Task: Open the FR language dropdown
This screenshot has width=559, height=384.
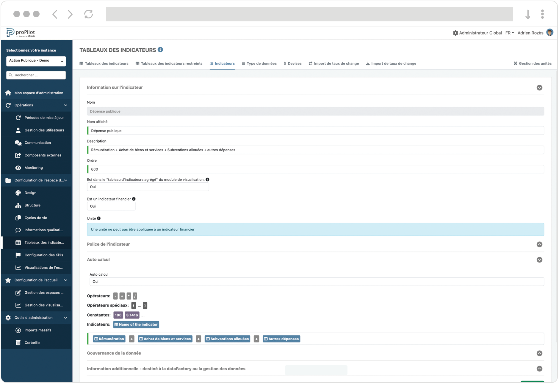Action: (509, 33)
